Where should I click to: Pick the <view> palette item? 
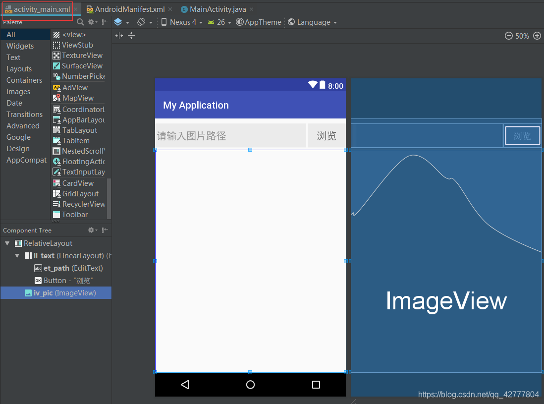click(78, 35)
